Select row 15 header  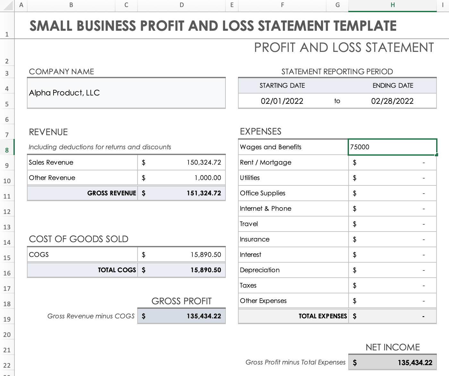pyautogui.click(x=7, y=257)
